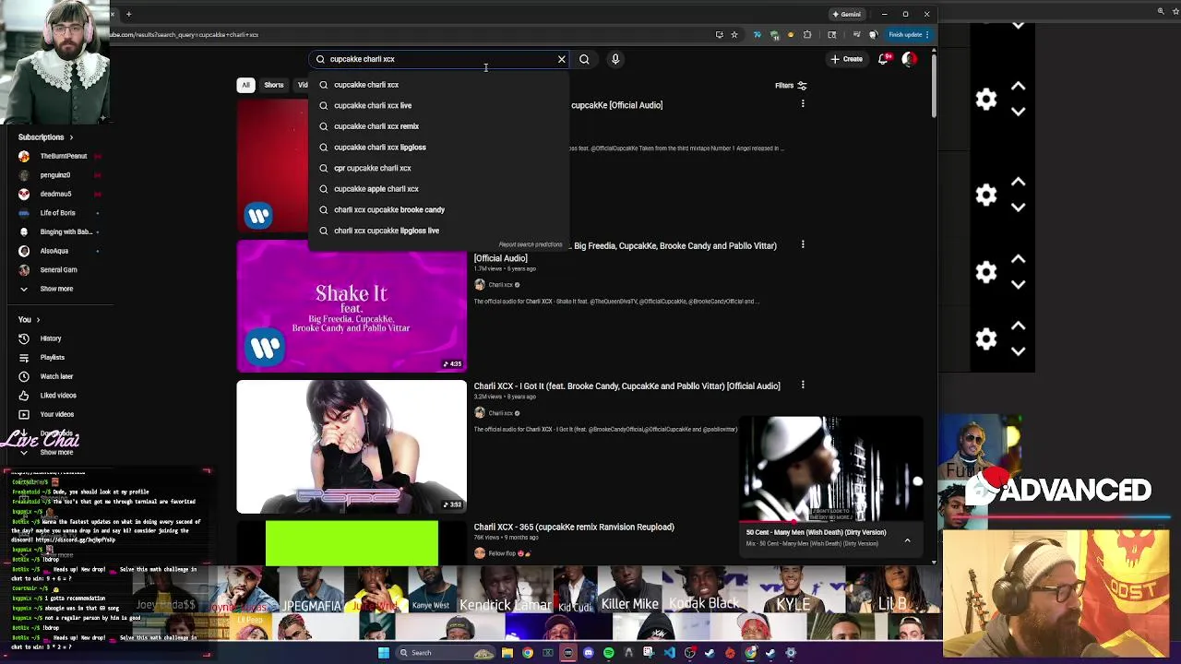The image size is (1181, 664).
Task: Expand Show more under Subscriptions
Action: tap(55, 289)
